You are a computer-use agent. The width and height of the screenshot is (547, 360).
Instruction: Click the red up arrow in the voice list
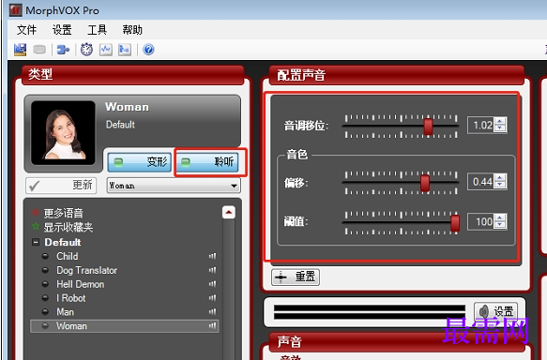(229, 212)
